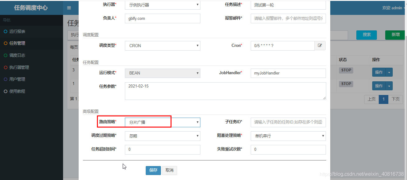Expand the 操作 caret for task row 3
This screenshot has width=407, height=180.
(389, 72)
